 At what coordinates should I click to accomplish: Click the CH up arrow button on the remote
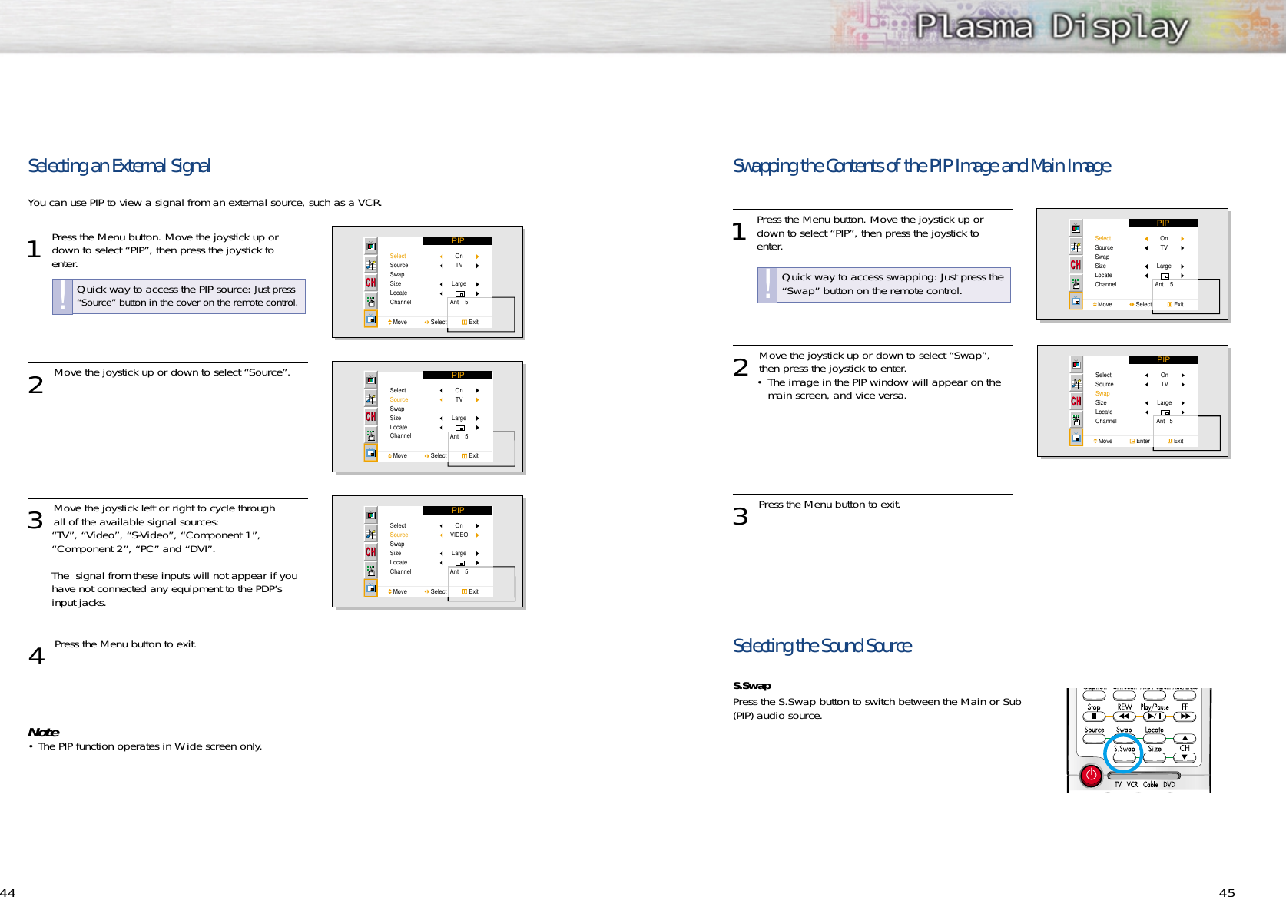click(x=1185, y=739)
